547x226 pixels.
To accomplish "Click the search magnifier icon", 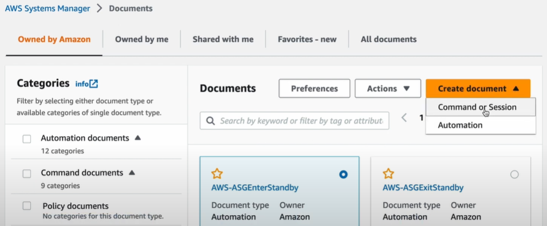I will (210, 121).
